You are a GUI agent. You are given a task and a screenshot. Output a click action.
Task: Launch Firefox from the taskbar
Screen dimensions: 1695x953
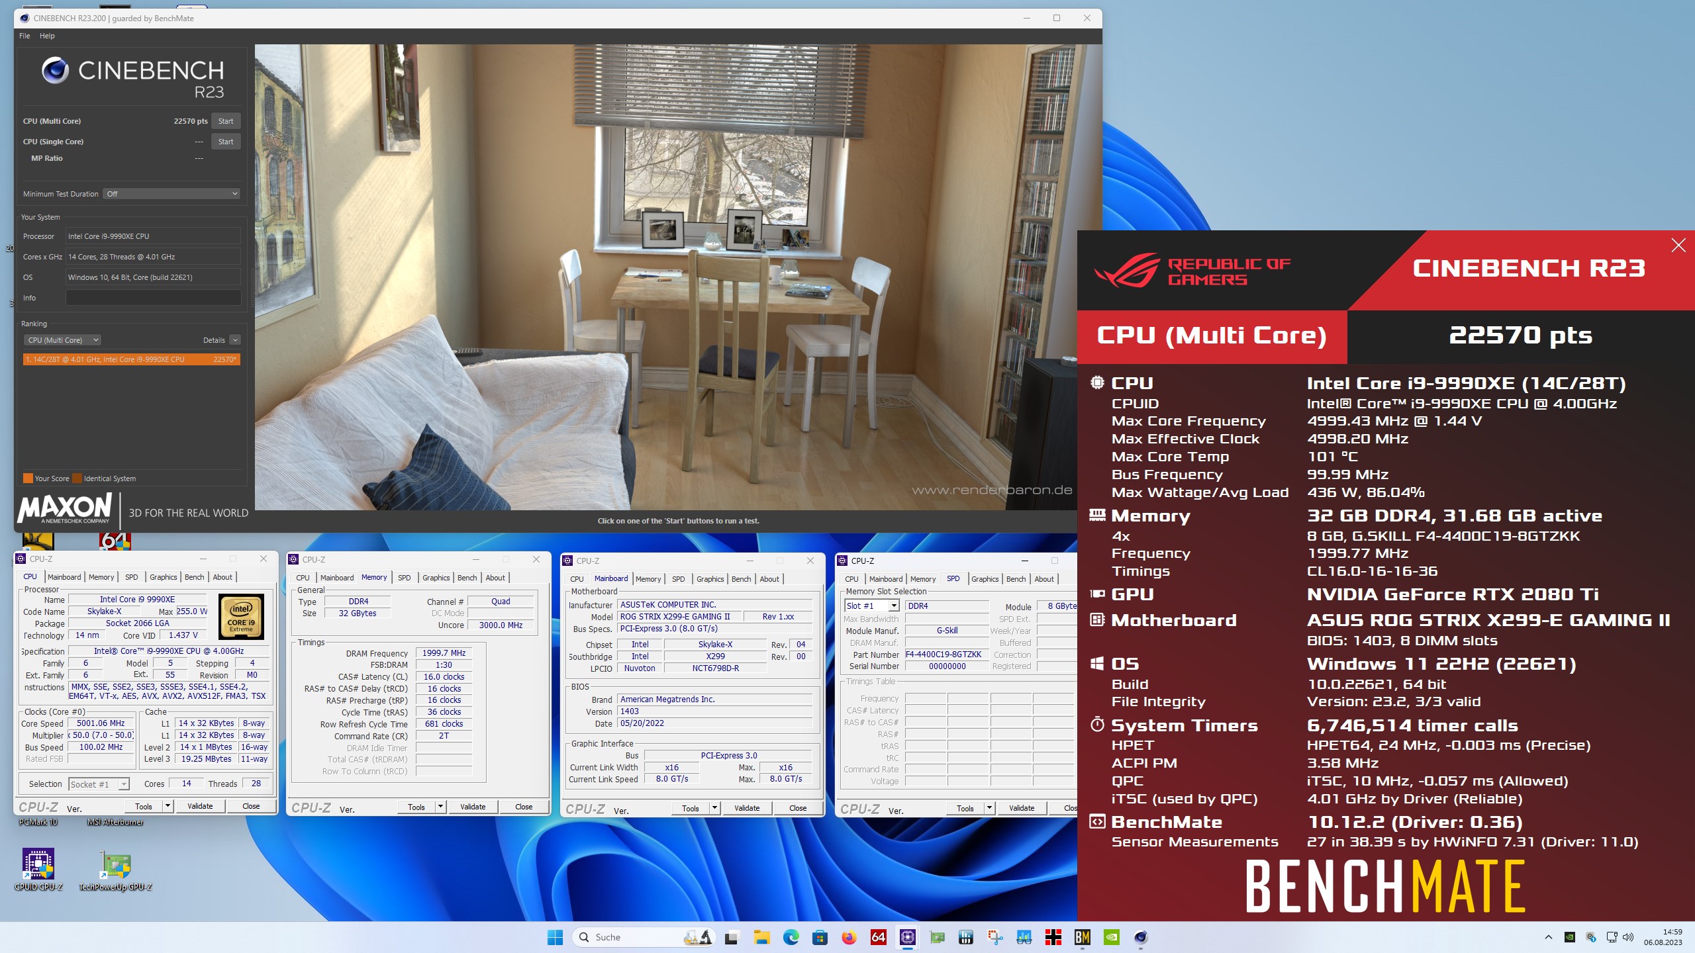click(849, 937)
